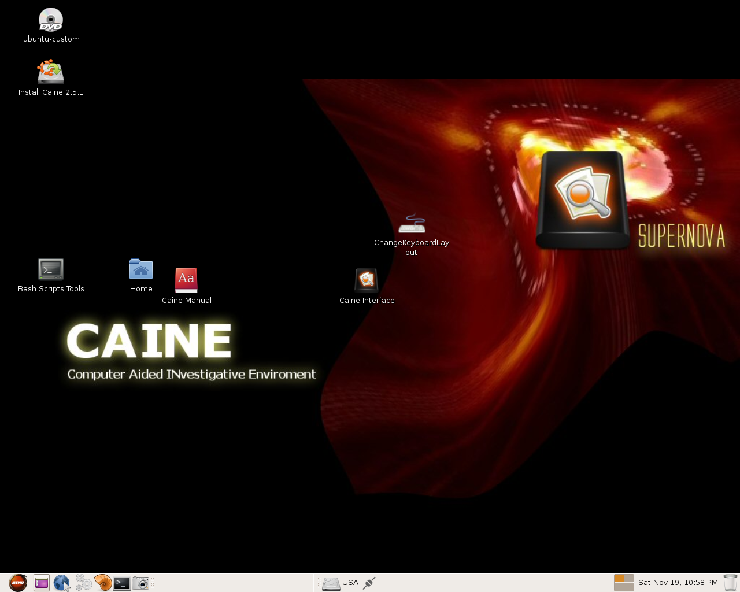
Task: Click the "Caine Interface" icon label
Action: point(367,301)
